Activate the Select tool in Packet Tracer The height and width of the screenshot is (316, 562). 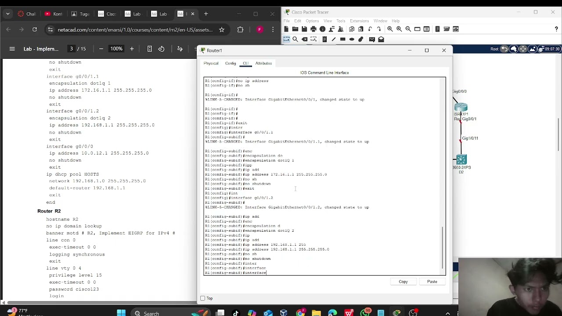[286, 39]
